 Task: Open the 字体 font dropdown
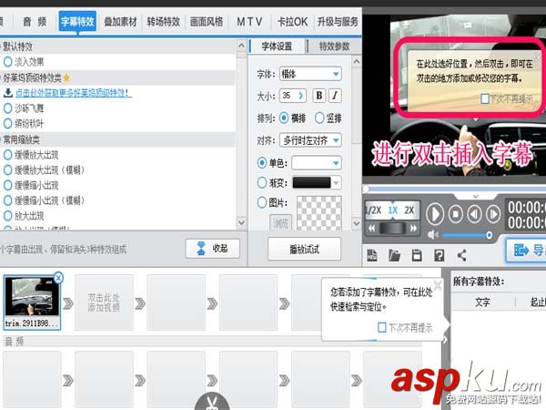pyautogui.click(x=310, y=74)
